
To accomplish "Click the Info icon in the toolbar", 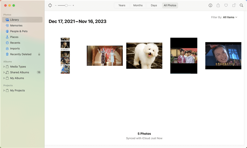I will point(211,5).
